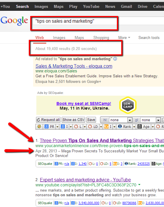Open Sales & Marketing Tools eloqua.com ad

click(x=74, y=66)
